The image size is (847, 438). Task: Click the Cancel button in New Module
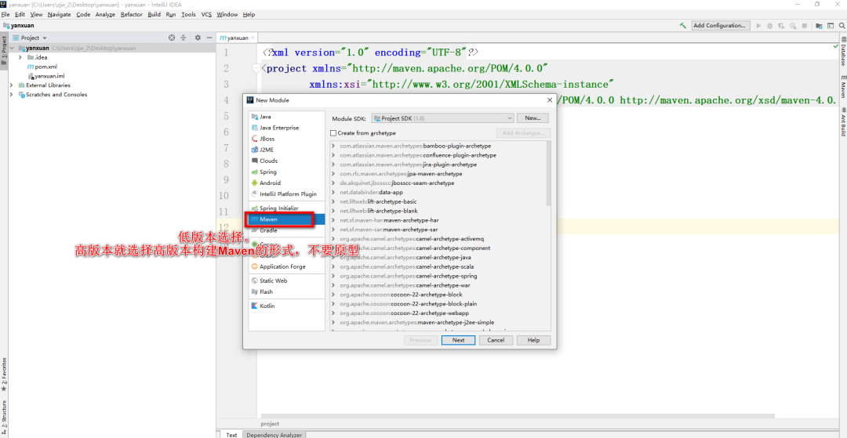point(496,340)
